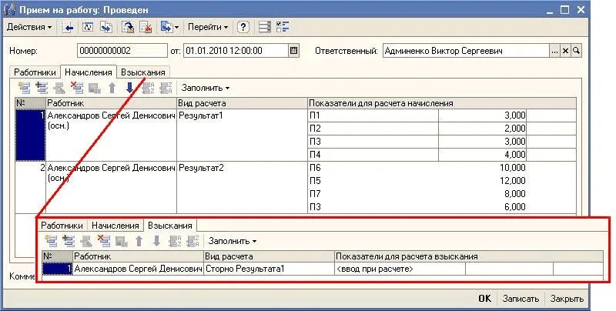Move row down with blue arrow in Начисления toolbar
616x311 pixels.
click(129, 88)
